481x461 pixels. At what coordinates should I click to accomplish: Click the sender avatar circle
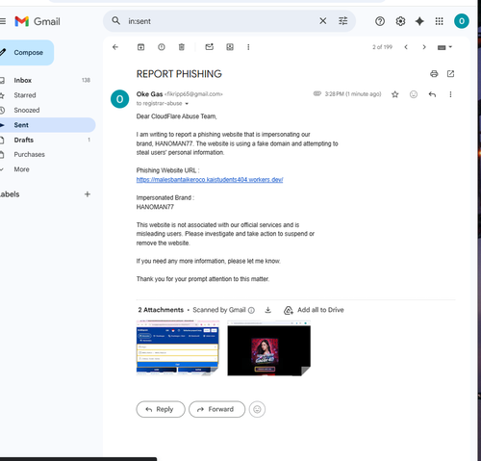tap(119, 99)
